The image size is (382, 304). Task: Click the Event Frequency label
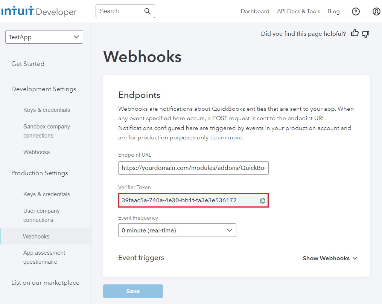click(x=138, y=218)
